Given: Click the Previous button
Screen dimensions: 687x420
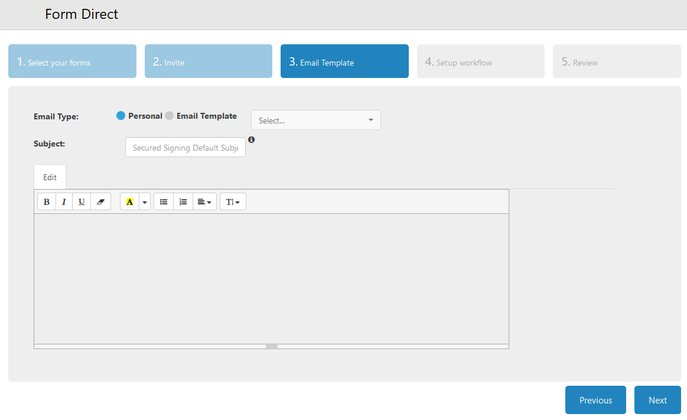Looking at the screenshot, I should tap(595, 400).
